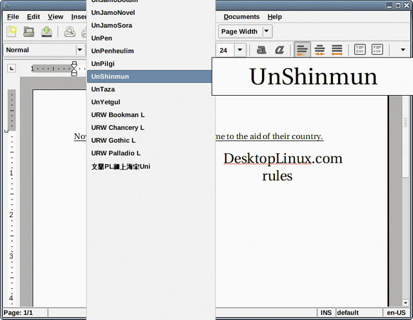Select UnPen font from list
Image resolution: width=413 pixels, height=320 pixels.
pyautogui.click(x=150, y=38)
